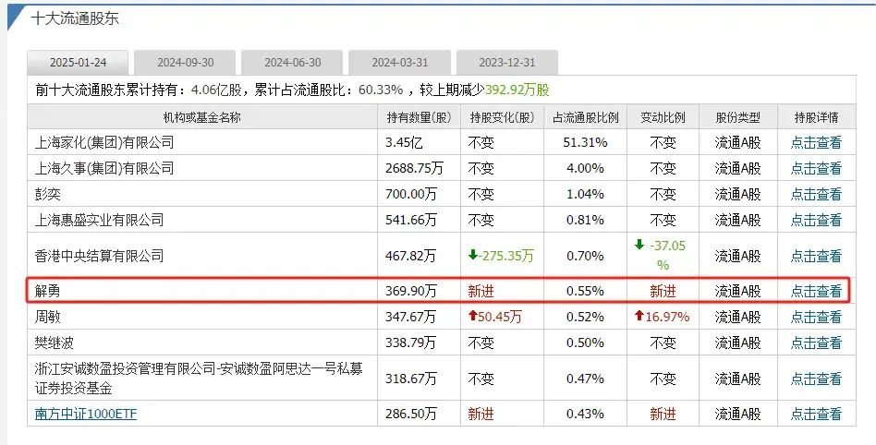Click the 0.43% ratio cell
Image resolution: width=876 pixels, height=445 pixels.
(586, 414)
